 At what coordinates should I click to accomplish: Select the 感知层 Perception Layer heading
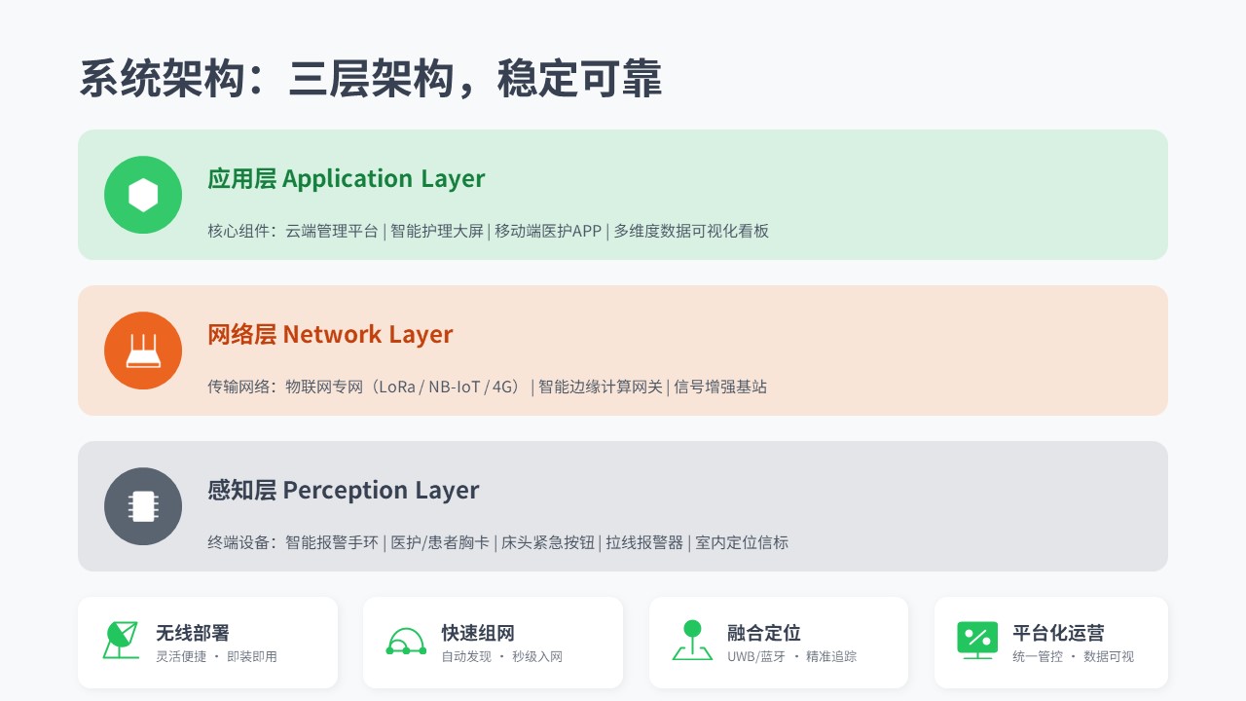pos(343,491)
